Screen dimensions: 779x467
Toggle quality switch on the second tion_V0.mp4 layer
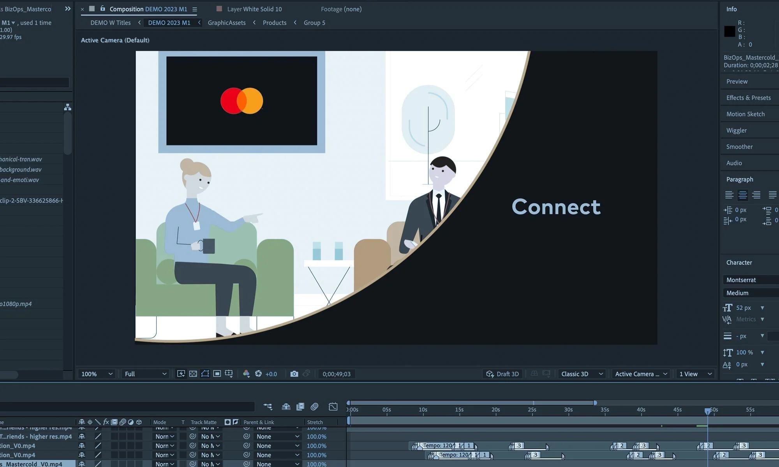pyautogui.click(x=98, y=455)
